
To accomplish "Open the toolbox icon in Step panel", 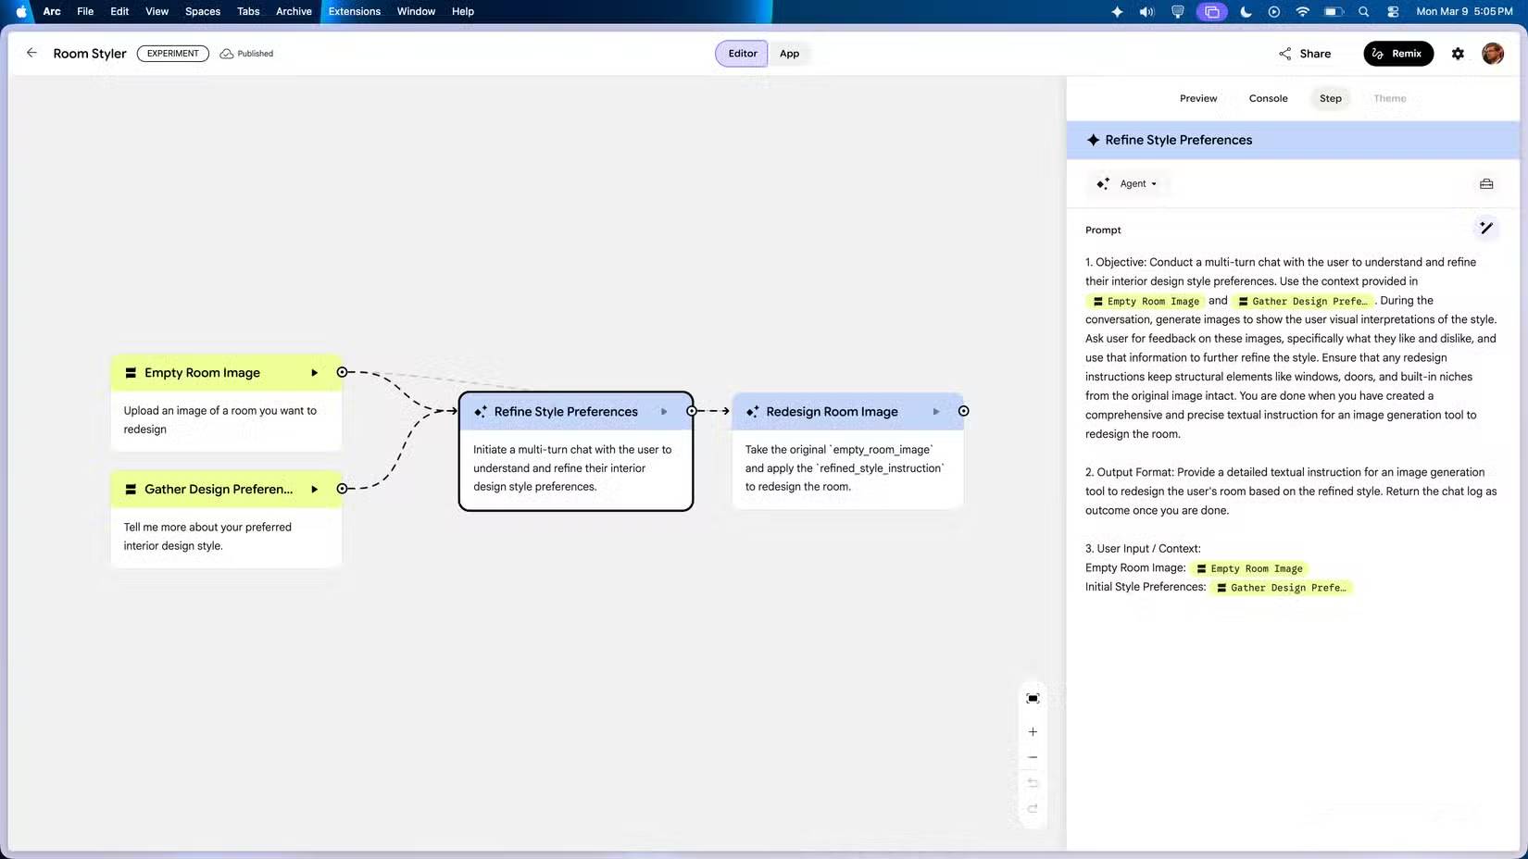I will [1485, 184].
